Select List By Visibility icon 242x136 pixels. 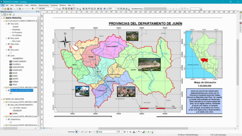pyautogui.click(x=8, y=15)
